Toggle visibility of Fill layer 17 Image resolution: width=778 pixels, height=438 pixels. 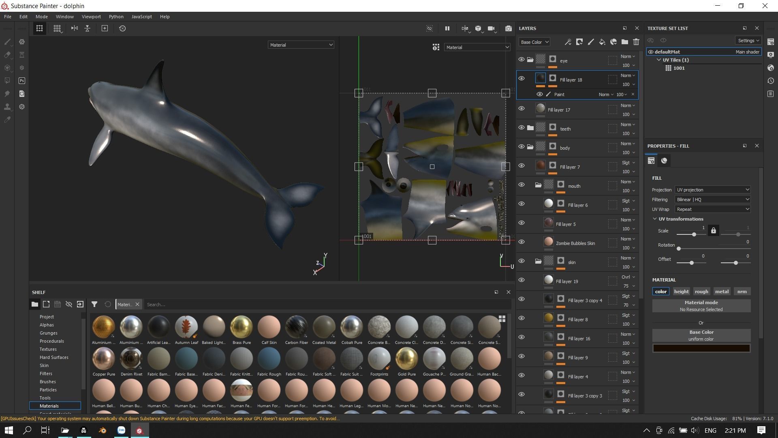pyautogui.click(x=522, y=109)
